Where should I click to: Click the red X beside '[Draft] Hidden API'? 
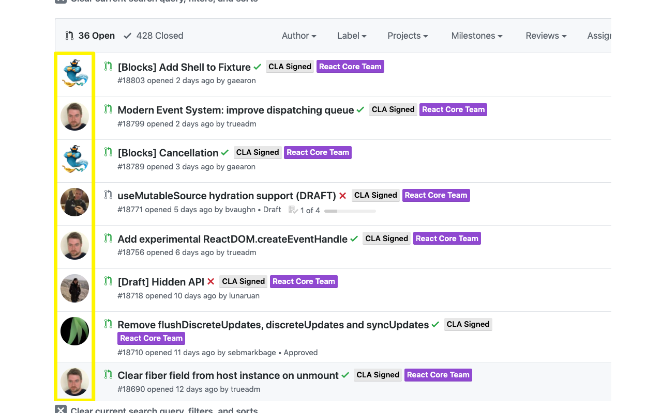point(210,282)
